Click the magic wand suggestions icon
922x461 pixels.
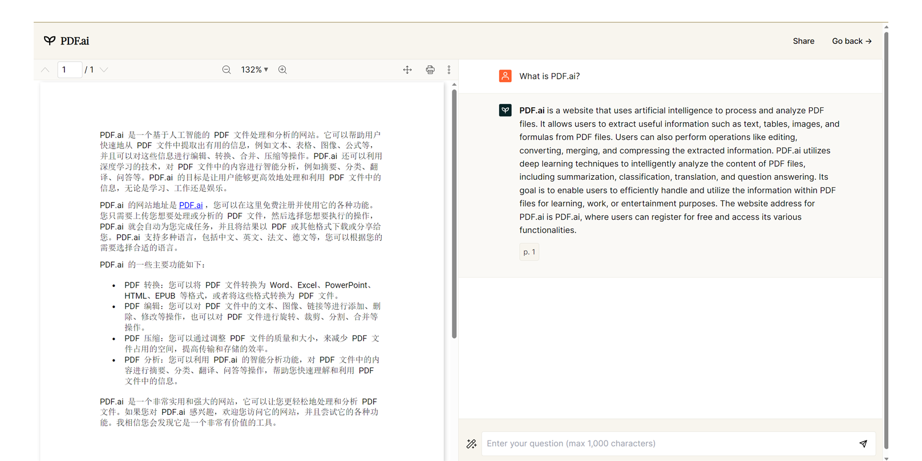click(x=471, y=443)
